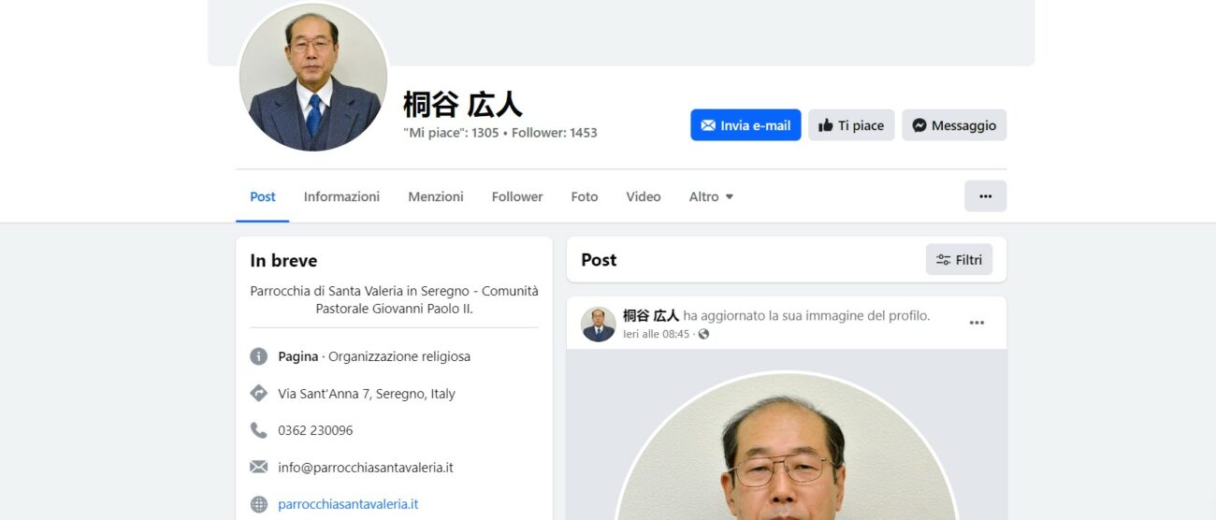Switch to the Informazioni tab
Image resolution: width=1216 pixels, height=520 pixels.
point(341,196)
